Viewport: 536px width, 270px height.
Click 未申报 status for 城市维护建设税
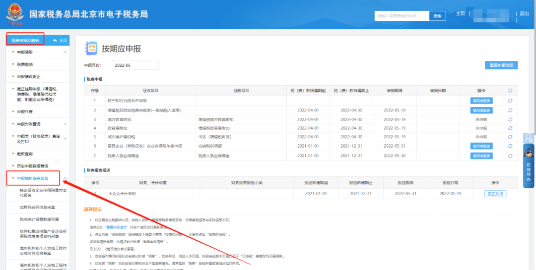(481, 137)
